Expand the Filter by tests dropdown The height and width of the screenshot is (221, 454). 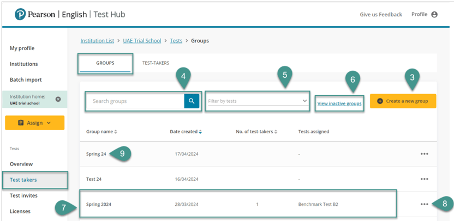(x=257, y=101)
